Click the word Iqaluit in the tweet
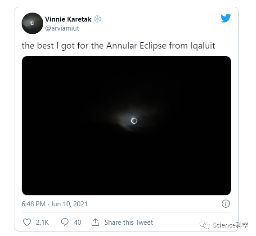 [203, 45]
